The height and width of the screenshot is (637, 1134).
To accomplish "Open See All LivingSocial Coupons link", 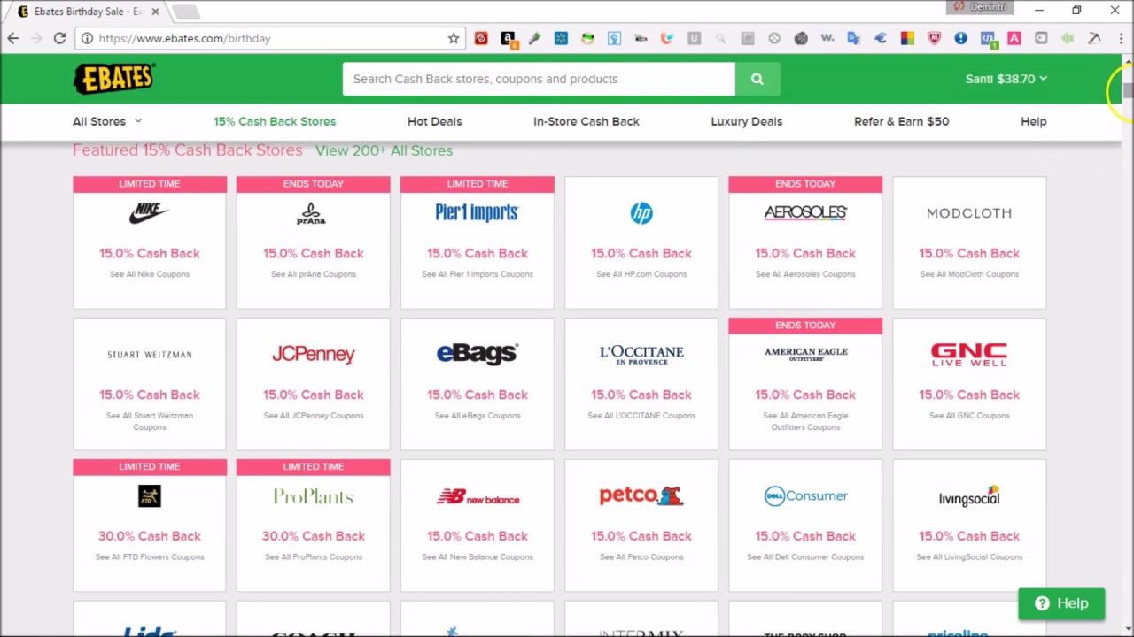I will [969, 557].
